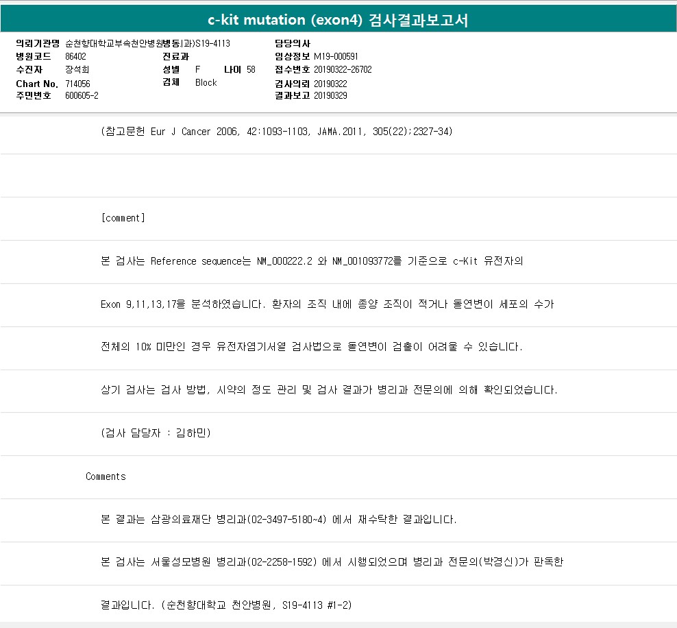The height and width of the screenshot is (628, 677).
Task: Click specimen value Block
Action: [206, 82]
